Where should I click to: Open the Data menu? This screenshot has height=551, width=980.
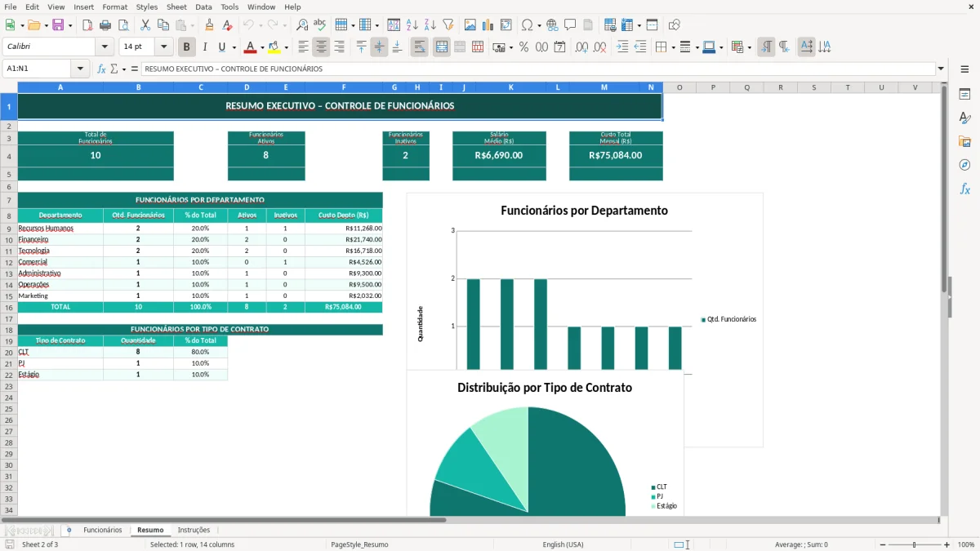203,7
